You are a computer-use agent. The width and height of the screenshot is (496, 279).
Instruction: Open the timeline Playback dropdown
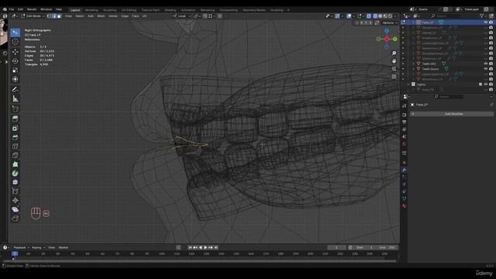[x=21, y=247]
